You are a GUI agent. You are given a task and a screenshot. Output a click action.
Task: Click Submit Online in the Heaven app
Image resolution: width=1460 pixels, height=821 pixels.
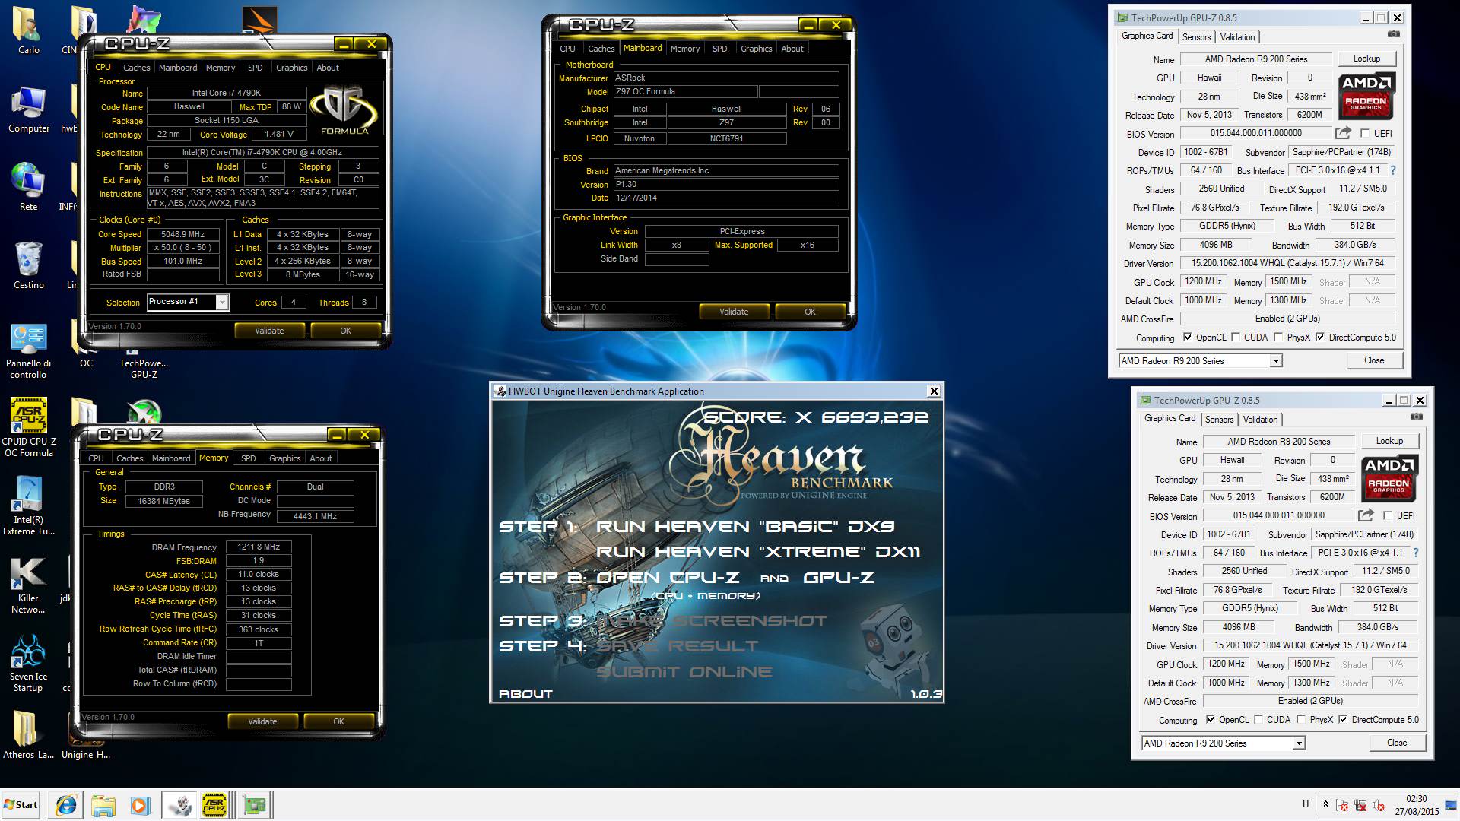684,672
